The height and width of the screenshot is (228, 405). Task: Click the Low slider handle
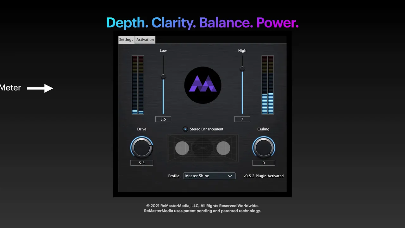tap(163, 76)
